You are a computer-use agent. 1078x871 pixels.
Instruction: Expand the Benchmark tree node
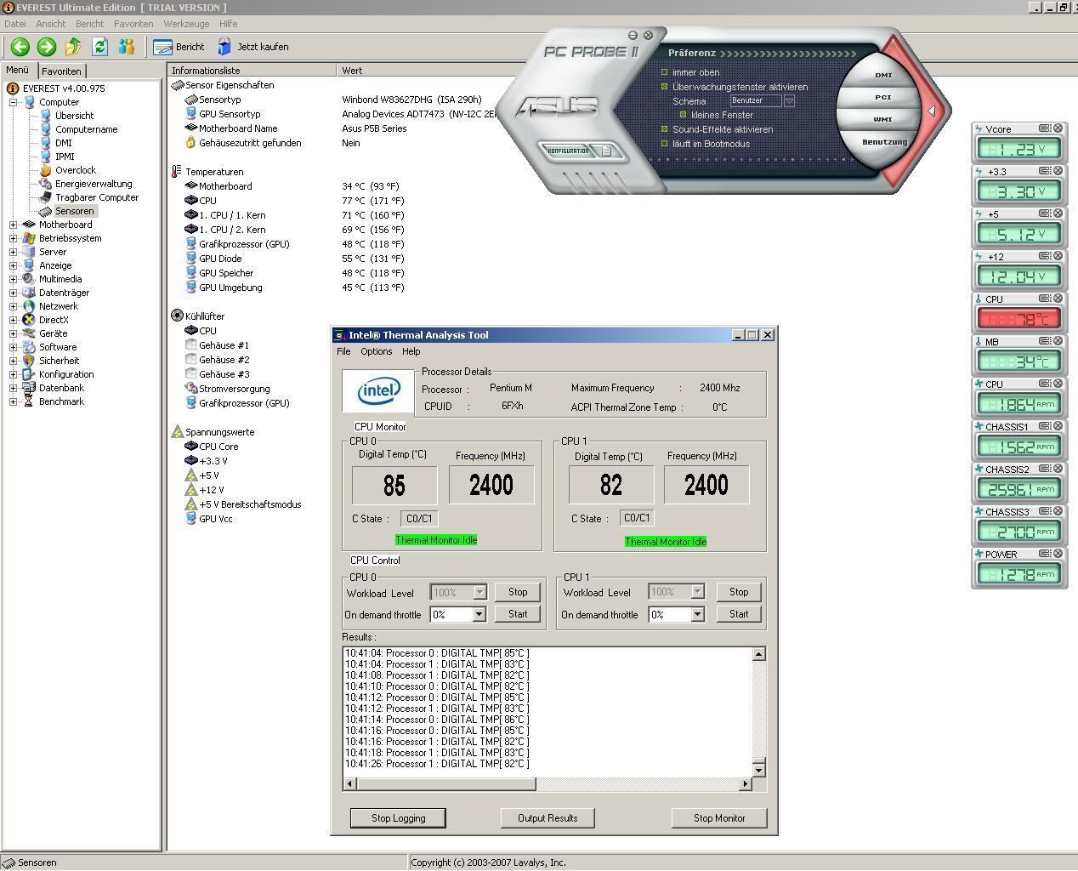pos(14,401)
